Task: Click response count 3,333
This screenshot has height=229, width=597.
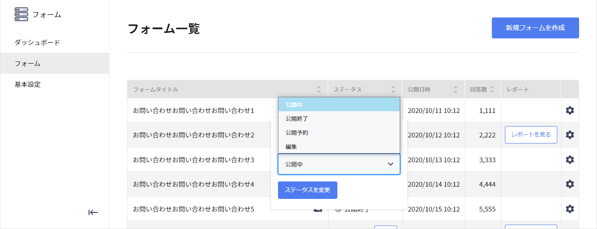Action: (487, 160)
